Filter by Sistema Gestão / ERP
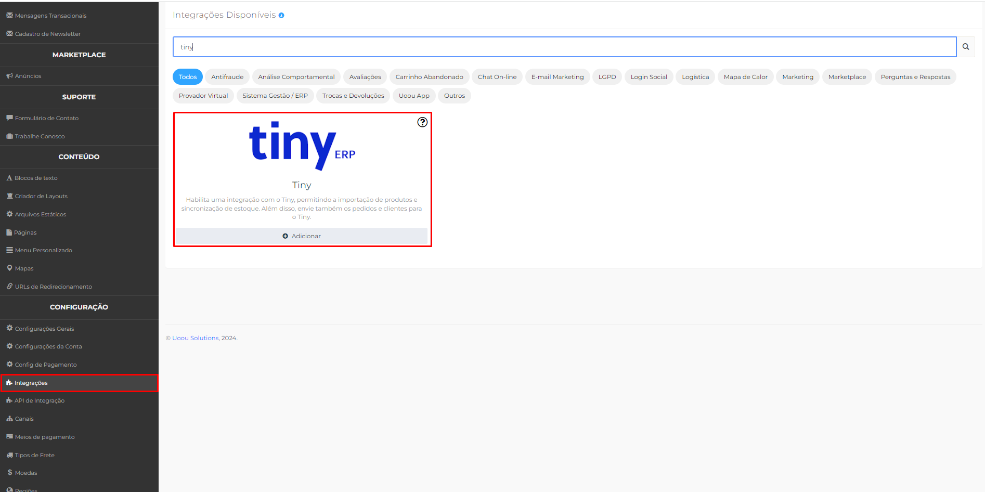Screen dimensions: 985x492 [275, 96]
